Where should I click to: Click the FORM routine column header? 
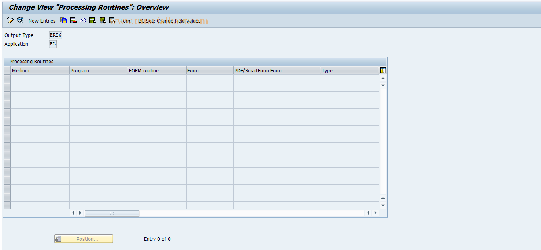tap(157, 70)
